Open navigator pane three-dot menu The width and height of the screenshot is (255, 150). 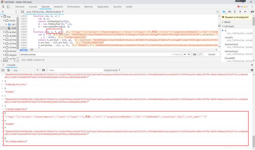point(16,12)
